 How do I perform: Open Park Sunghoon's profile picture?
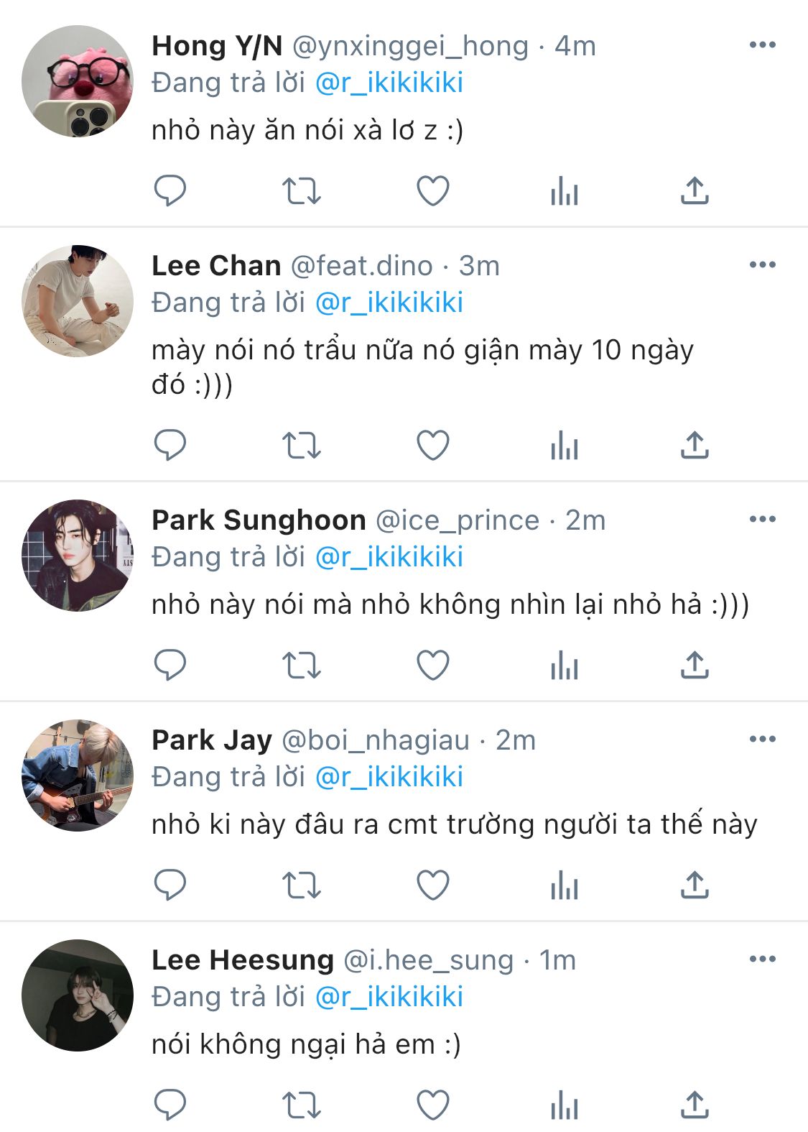click(78, 556)
